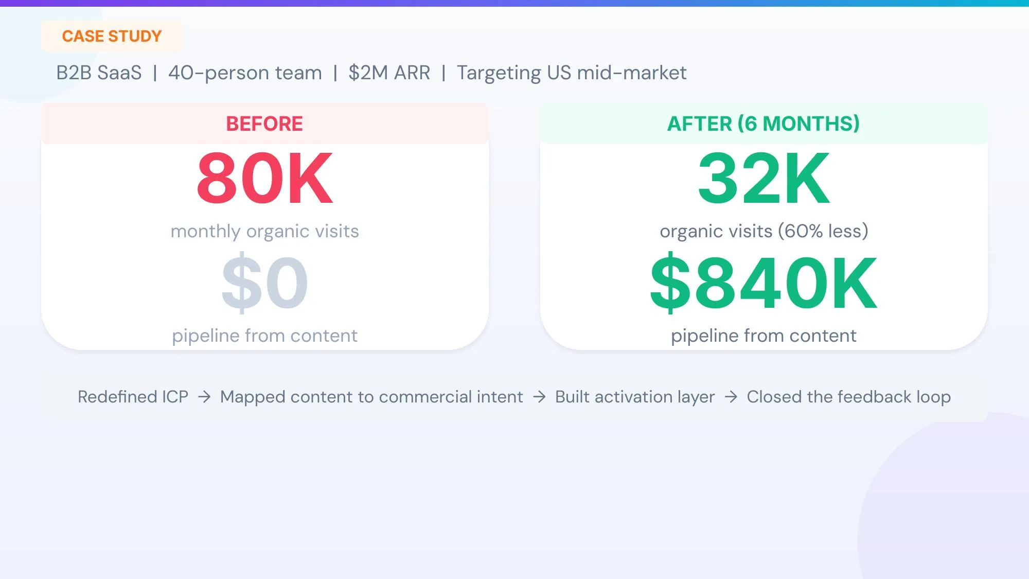Click the Redefined ICP step
Image resolution: width=1029 pixels, height=579 pixels.
(133, 397)
